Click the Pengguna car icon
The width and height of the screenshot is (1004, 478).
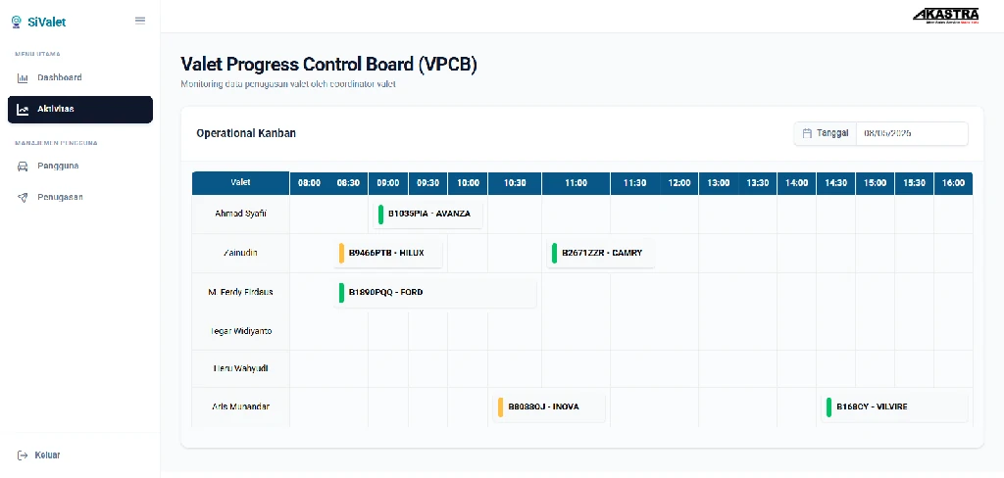click(x=23, y=167)
